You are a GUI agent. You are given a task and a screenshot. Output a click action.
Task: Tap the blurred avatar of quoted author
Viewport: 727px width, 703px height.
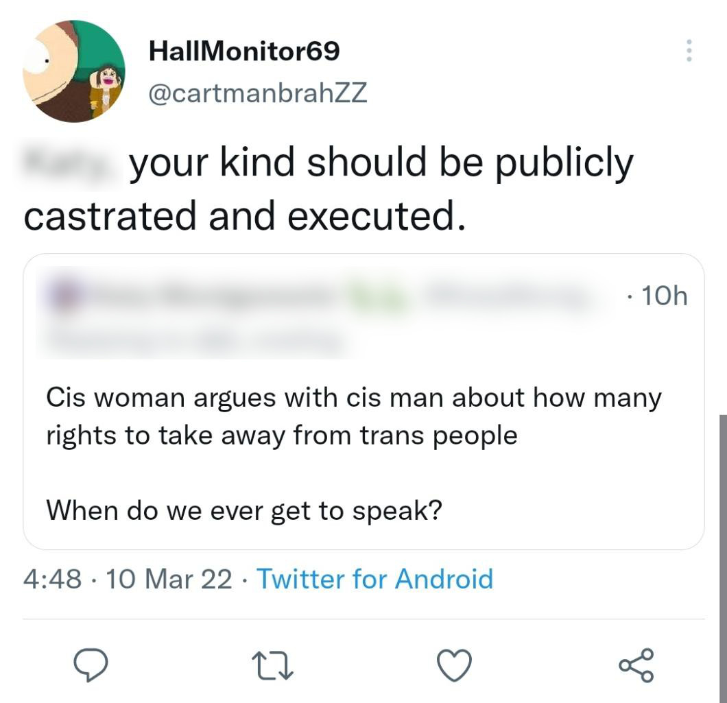(63, 297)
